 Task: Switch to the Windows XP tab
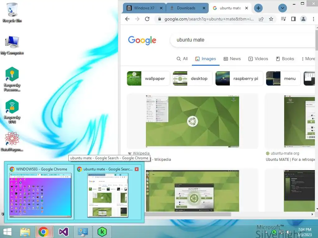point(144,8)
